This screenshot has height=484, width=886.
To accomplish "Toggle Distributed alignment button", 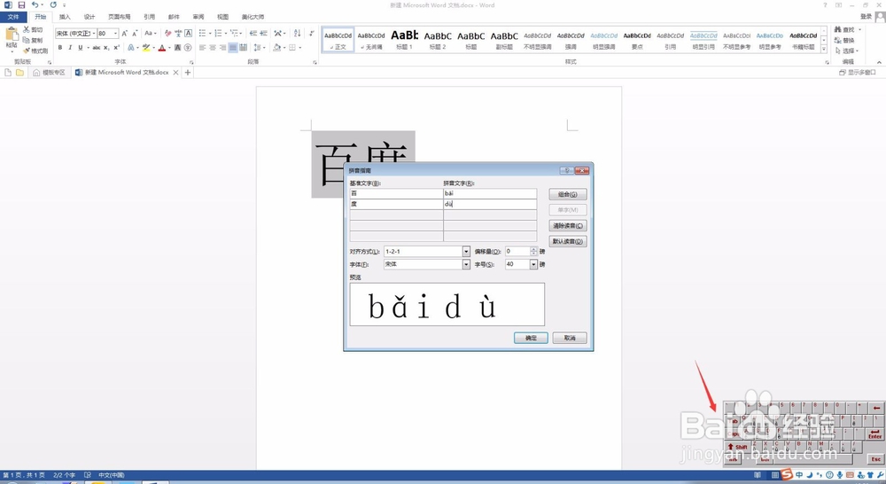I will [243, 48].
